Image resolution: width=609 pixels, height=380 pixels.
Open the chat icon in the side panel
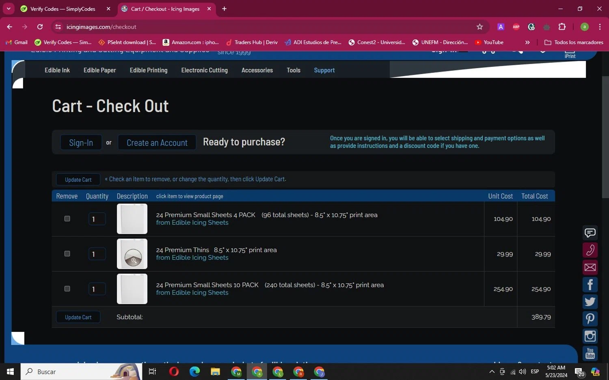[x=590, y=233]
